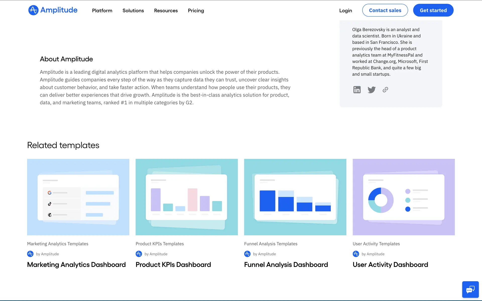Image resolution: width=482 pixels, height=301 pixels.
Task: Open the User Activity Dashboard donut thumbnail
Action: pos(403,197)
